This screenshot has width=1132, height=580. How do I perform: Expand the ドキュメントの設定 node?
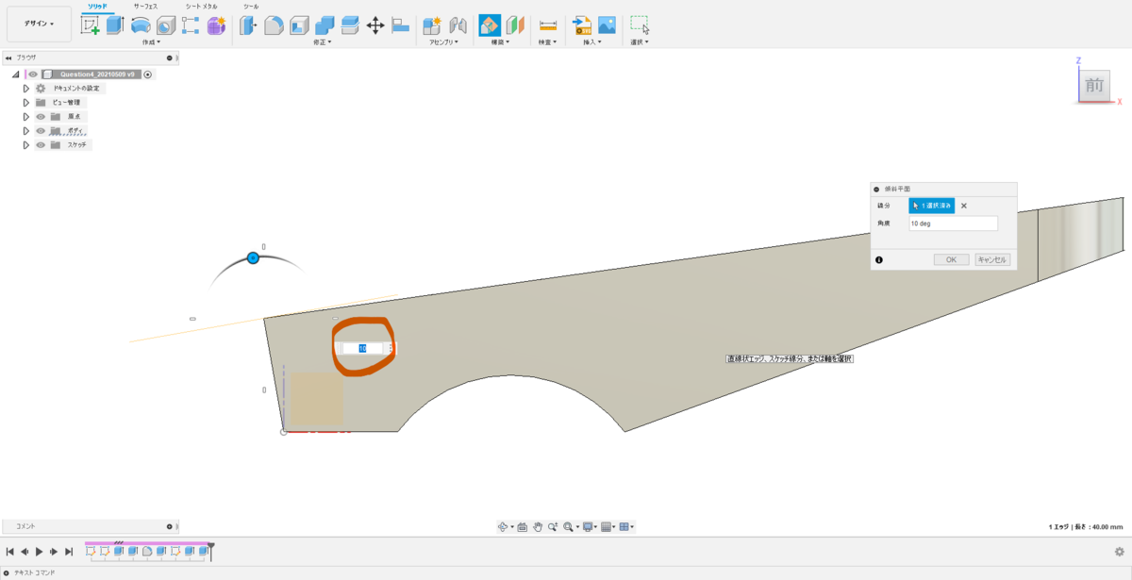click(26, 88)
